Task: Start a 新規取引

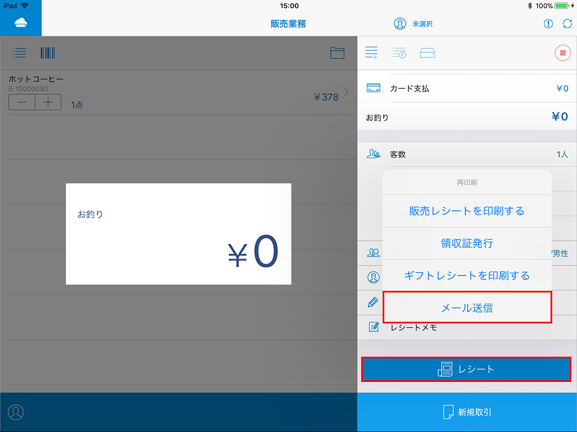Action: click(x=467, y=412)
